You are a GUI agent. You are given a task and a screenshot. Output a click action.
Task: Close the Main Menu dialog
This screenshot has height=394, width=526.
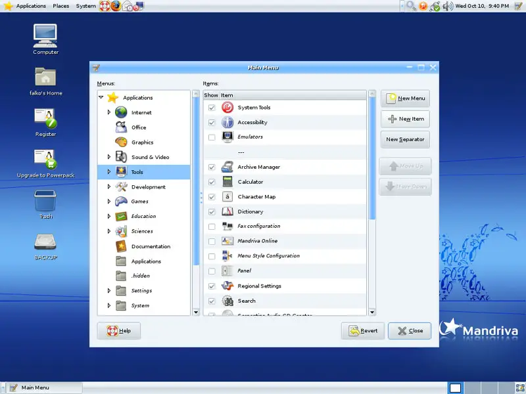click(410, 331)
